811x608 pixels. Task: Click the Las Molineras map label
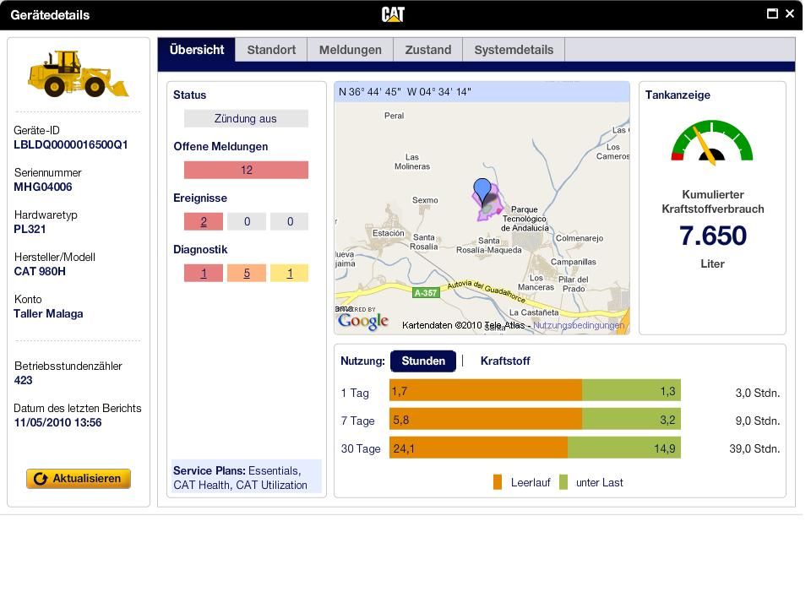click(x=412, y=162)
